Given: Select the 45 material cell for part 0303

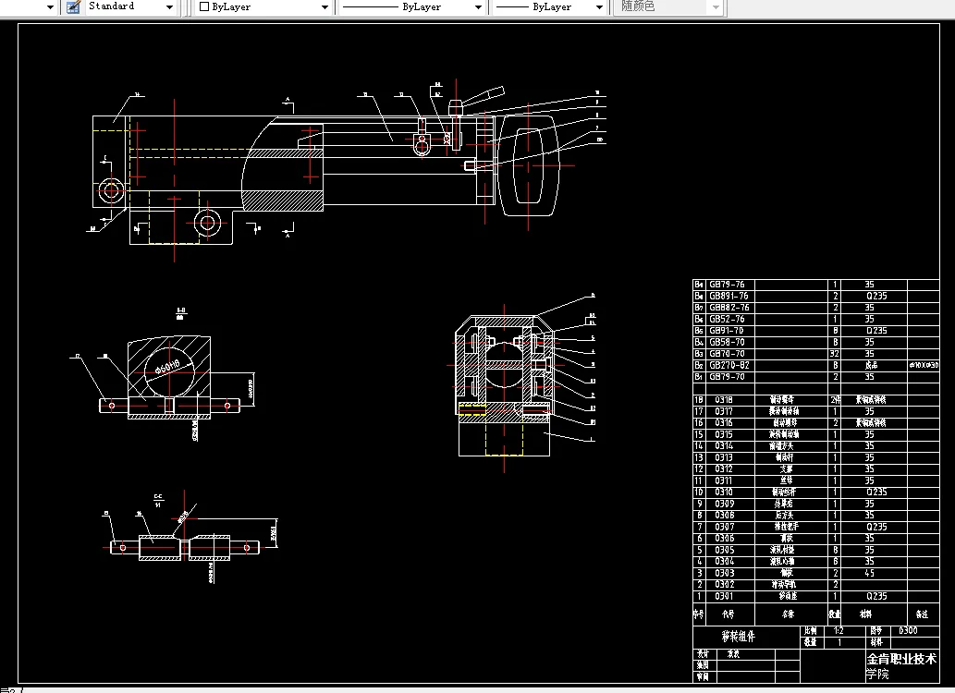Looking at the screenshot, I should pyautogui.click(x=869, y=573).
